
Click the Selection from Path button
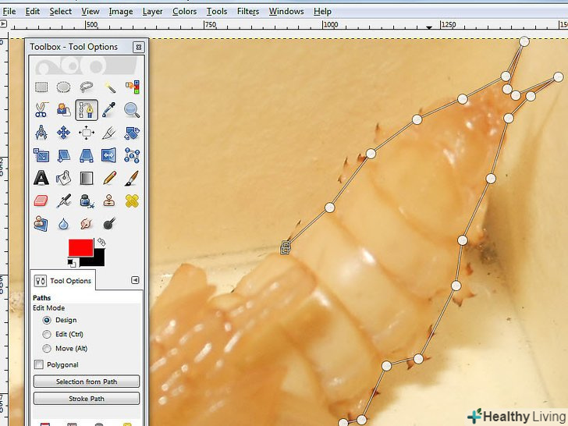pyautogui.click(x=87, y=382)
